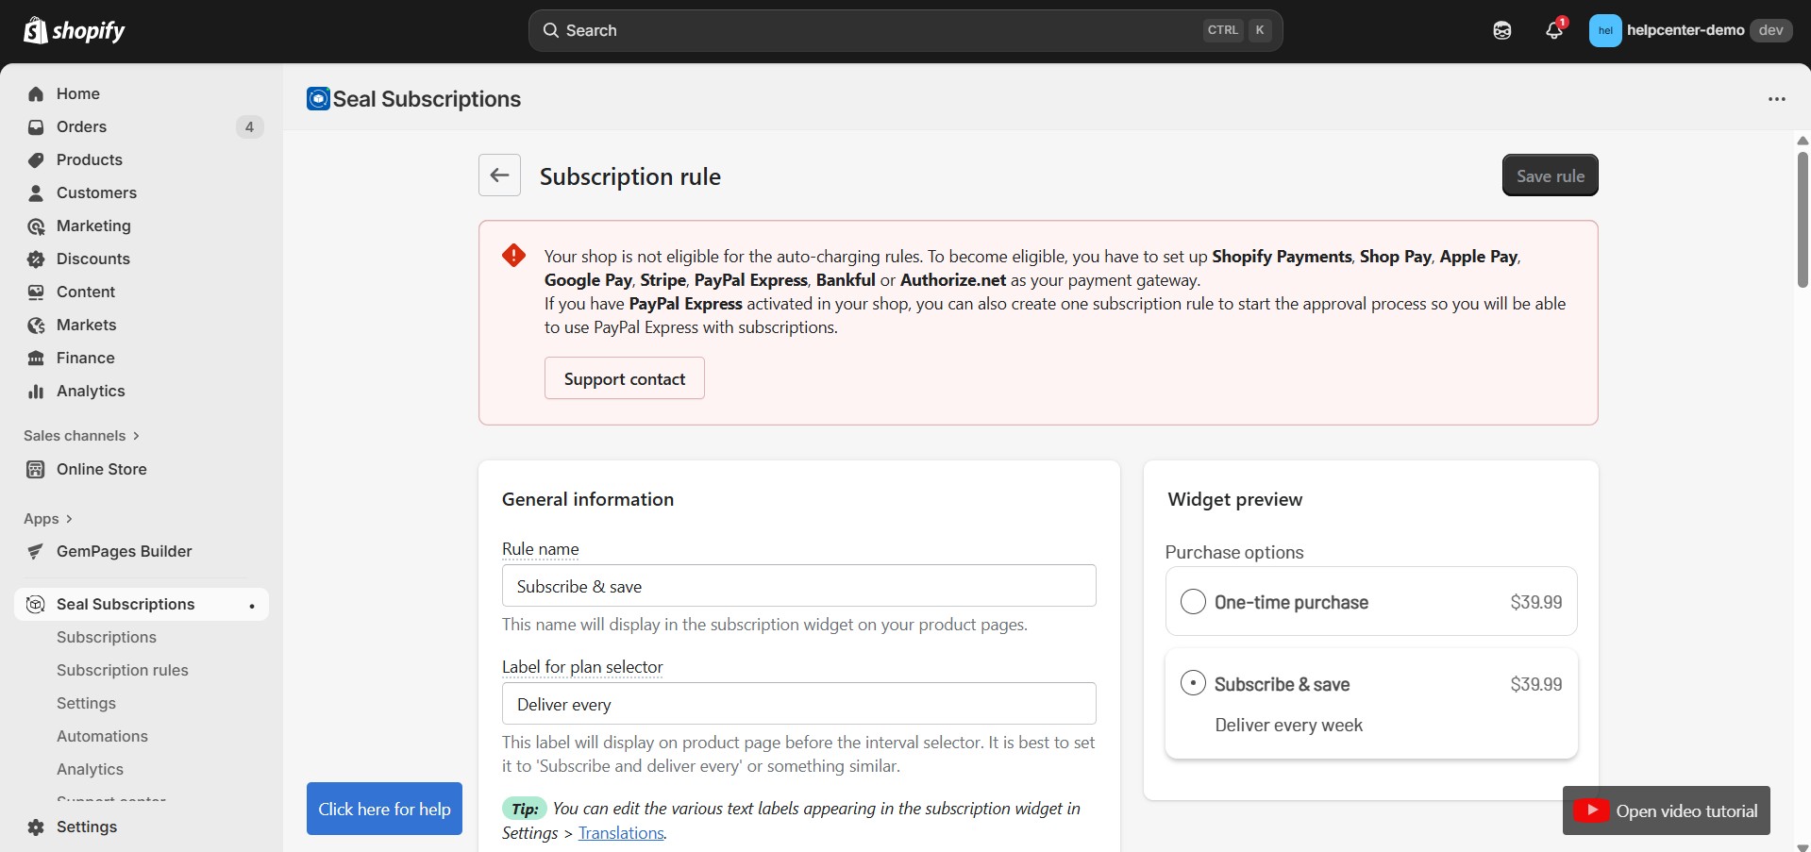1811x852 pixels.
Task: Expand the Apps section
Action: (48, 518)
